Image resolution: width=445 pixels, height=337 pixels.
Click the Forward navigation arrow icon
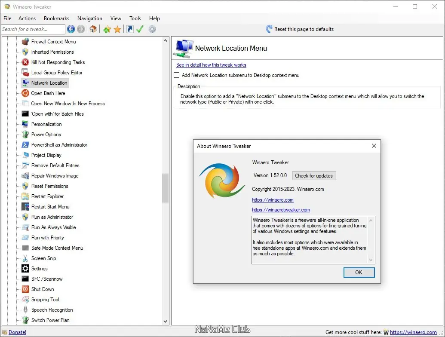pos(81,29)
